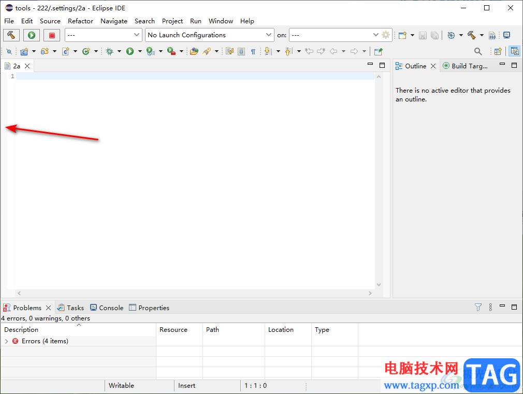Open the Debug bug dropdown arrow
Image resolution: width=523 pixels, height=394 pixels.
pos(119,51)
